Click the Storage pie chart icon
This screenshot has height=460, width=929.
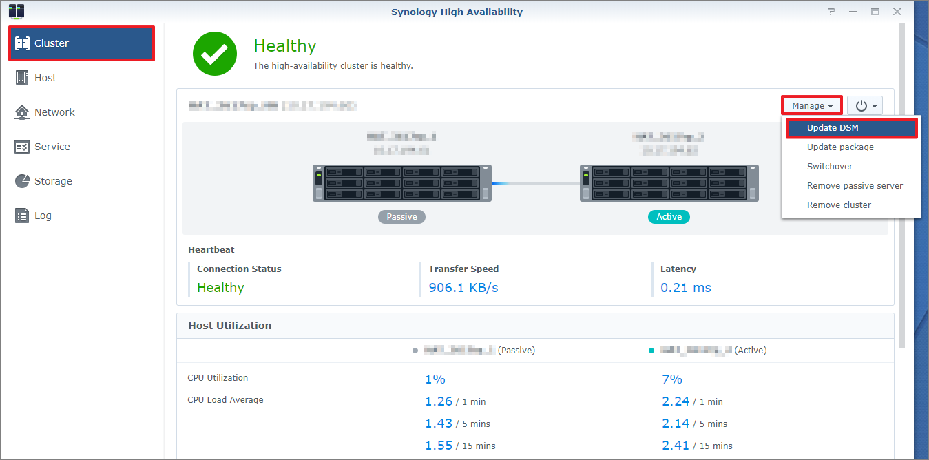click(22, 181)
